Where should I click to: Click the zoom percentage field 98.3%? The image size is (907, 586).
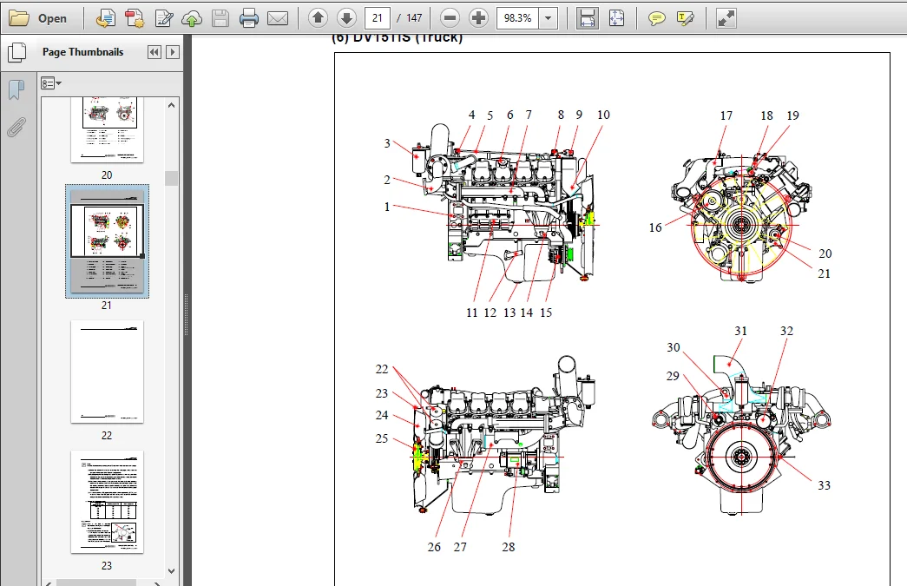[517, 18]
